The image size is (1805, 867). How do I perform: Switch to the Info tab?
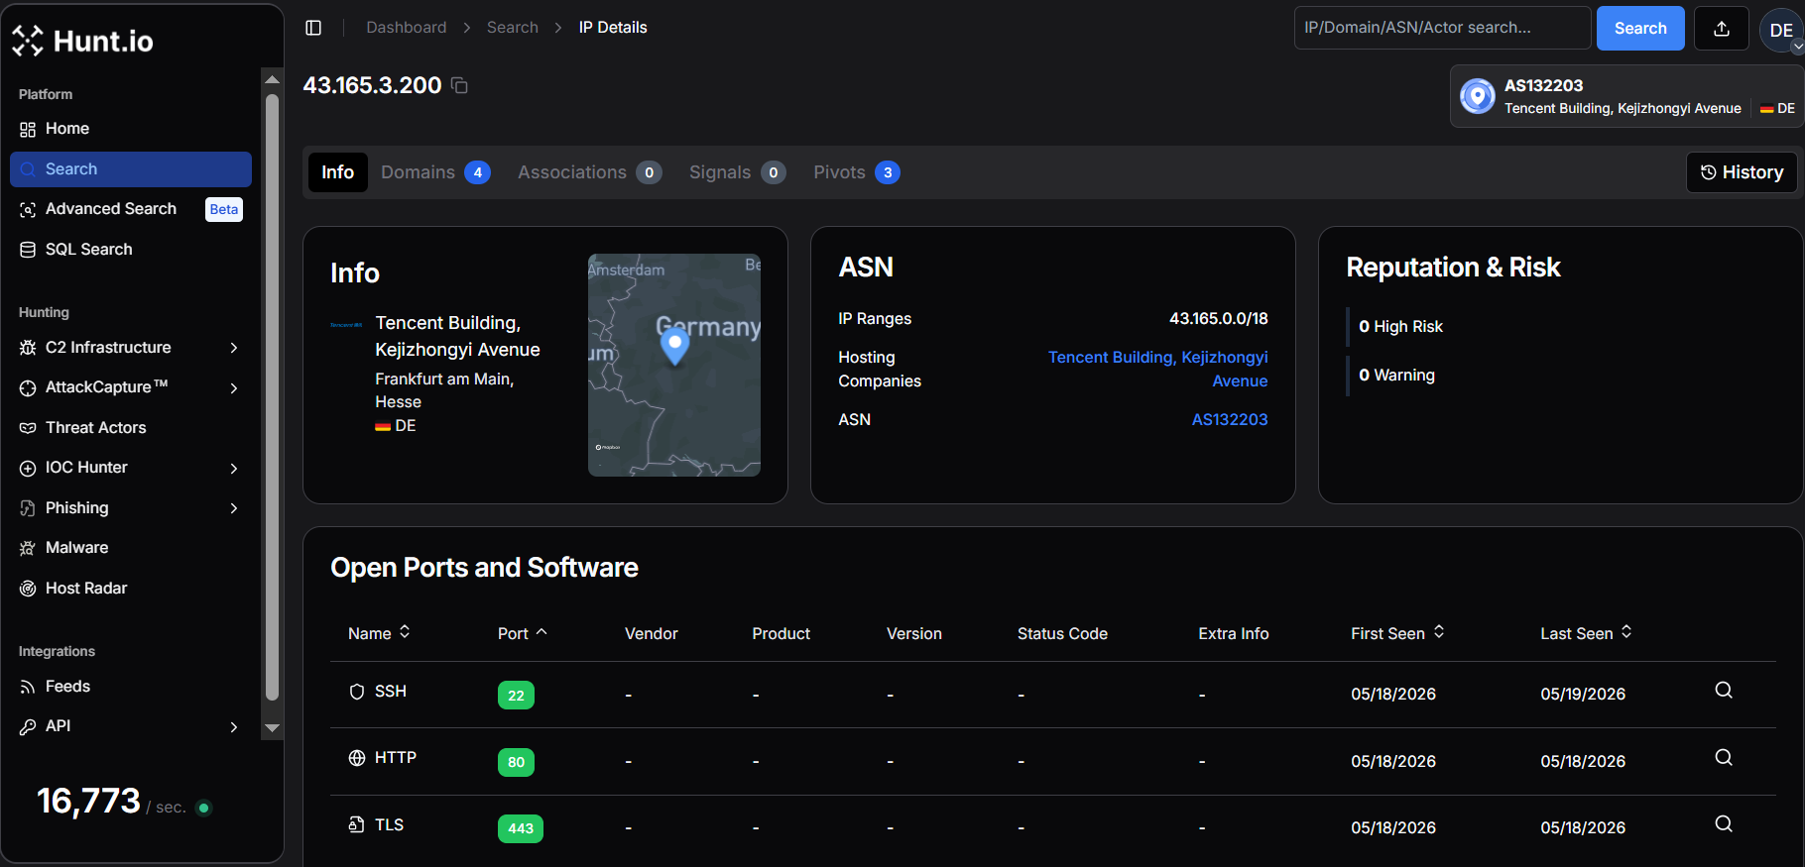tap(337, 172)
